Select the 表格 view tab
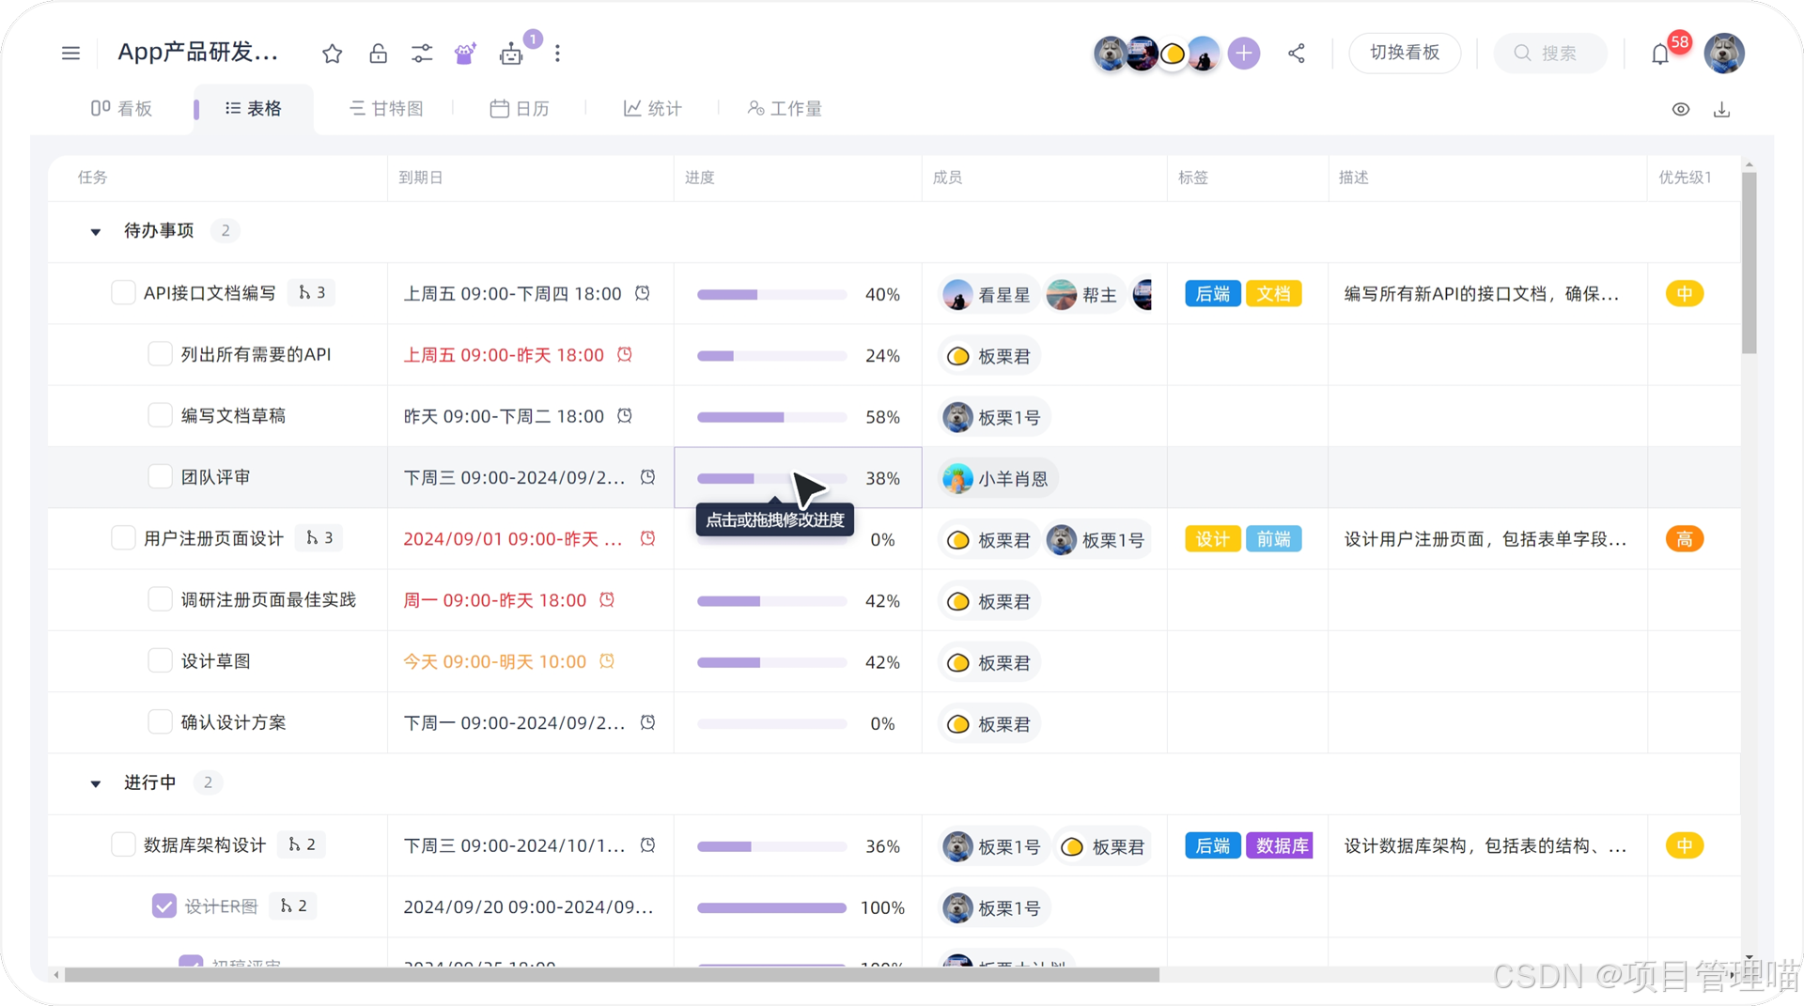This screenshot has width=1804, height=1006. click(254, 109)
